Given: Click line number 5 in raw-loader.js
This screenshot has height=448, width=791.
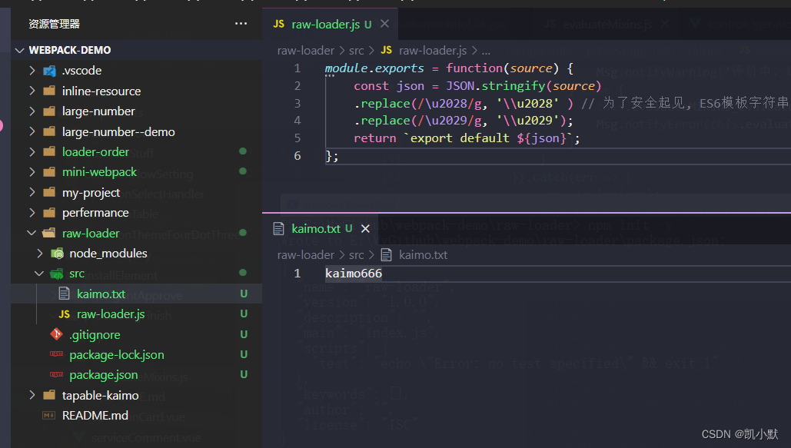Looking at the screenshot, I should point(297,138).
